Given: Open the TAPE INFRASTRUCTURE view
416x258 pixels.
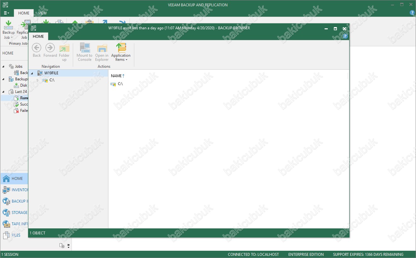Looking at the screenshot, I should tap(14, 224).
